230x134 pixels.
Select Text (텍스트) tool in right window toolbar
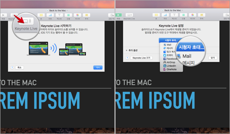(174, 15)
